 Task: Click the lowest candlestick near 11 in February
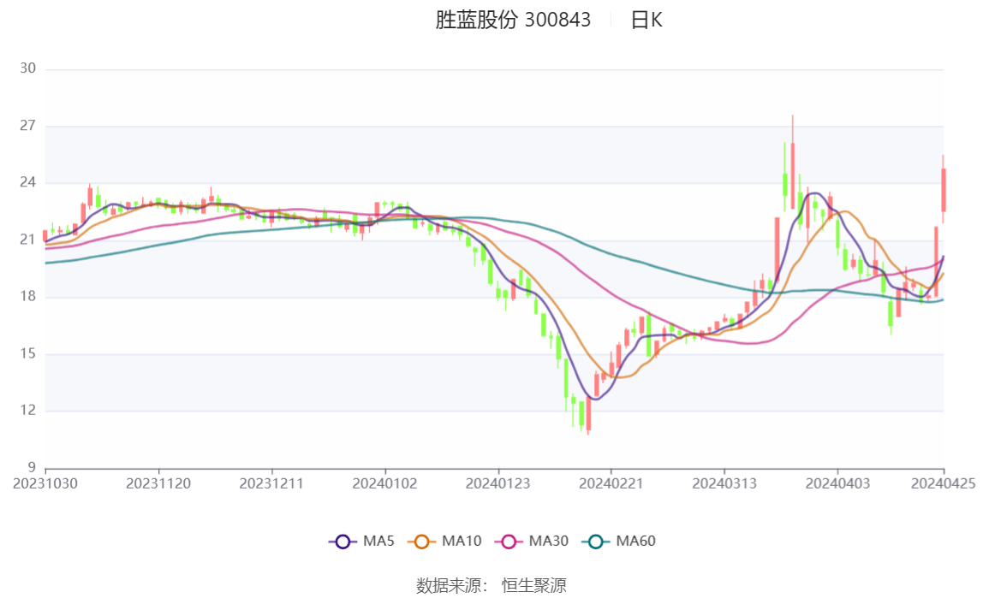pyautogui.click(x=588, y=413)
